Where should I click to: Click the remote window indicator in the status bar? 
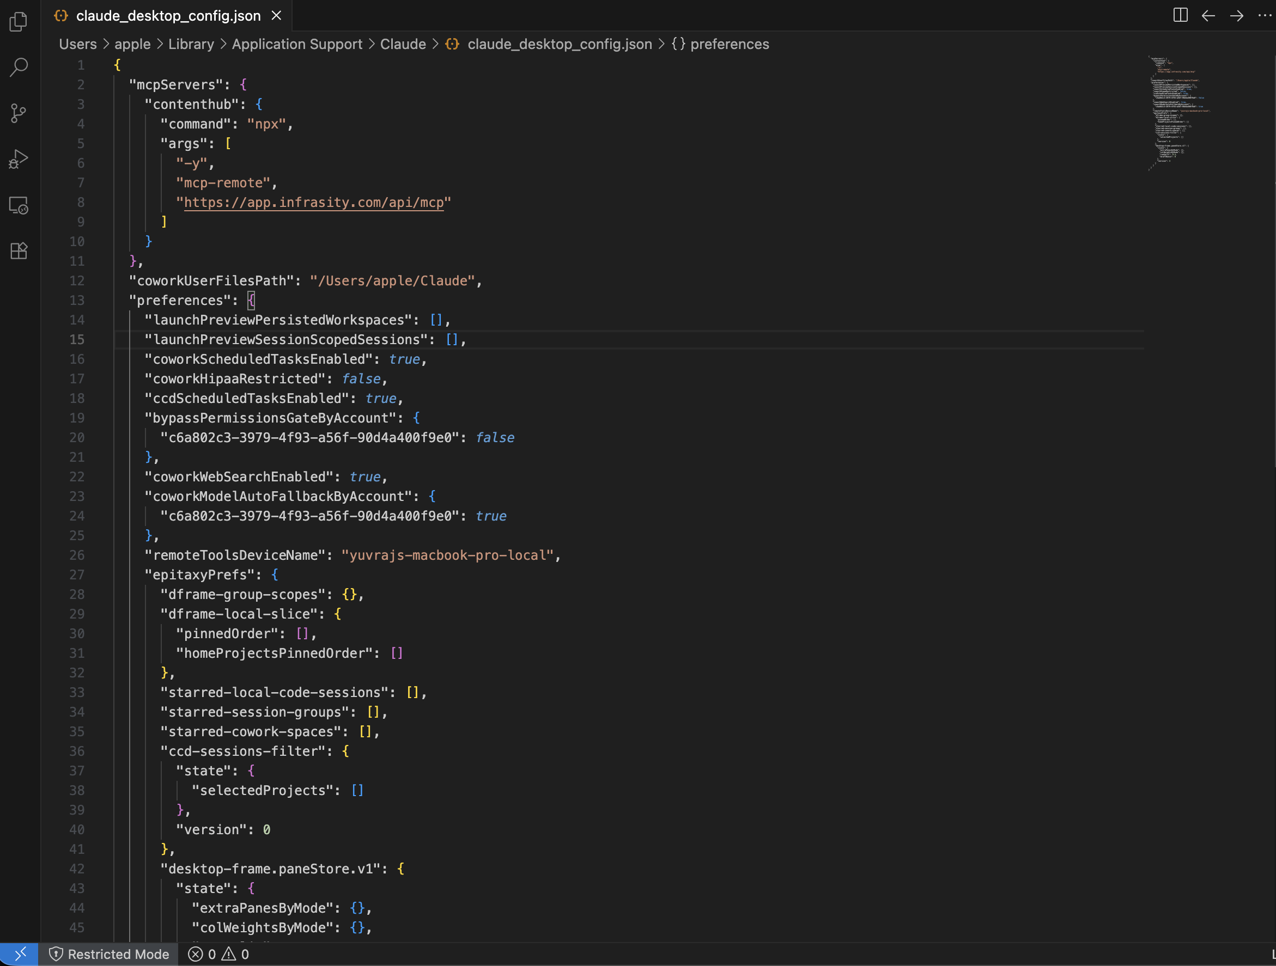point(19,955)
